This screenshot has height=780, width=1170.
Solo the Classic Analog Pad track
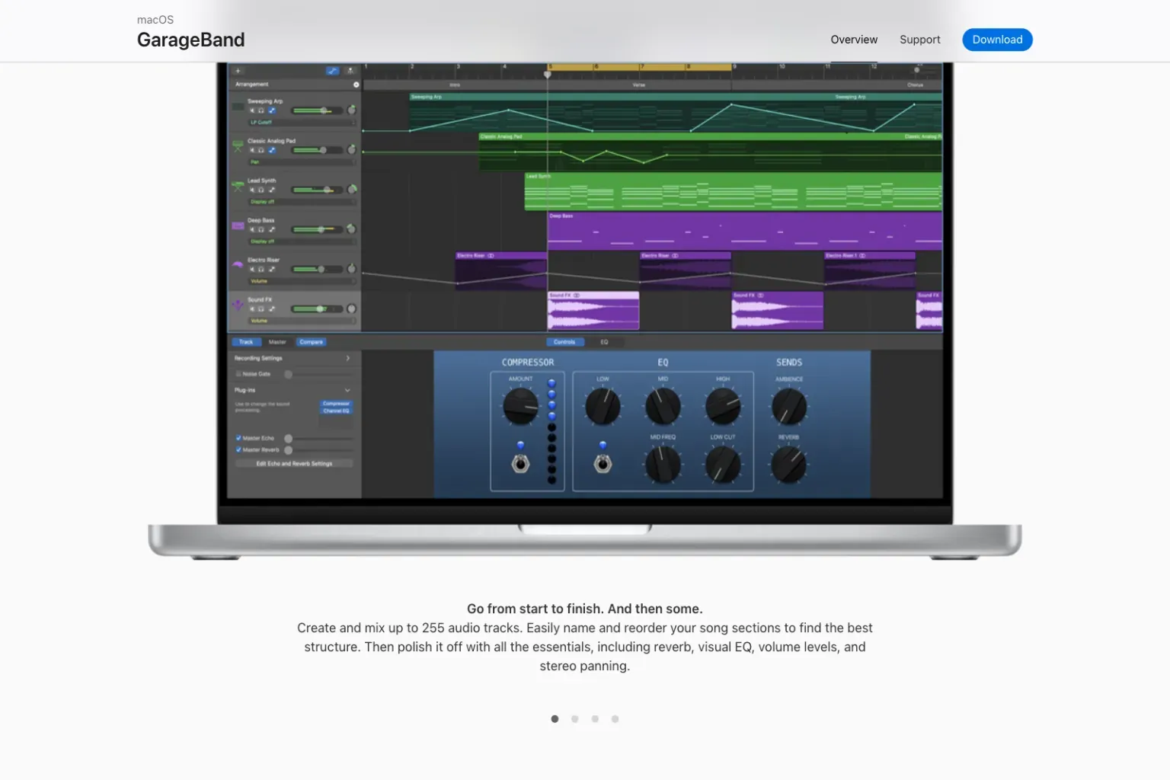click(x=261, y=150)
